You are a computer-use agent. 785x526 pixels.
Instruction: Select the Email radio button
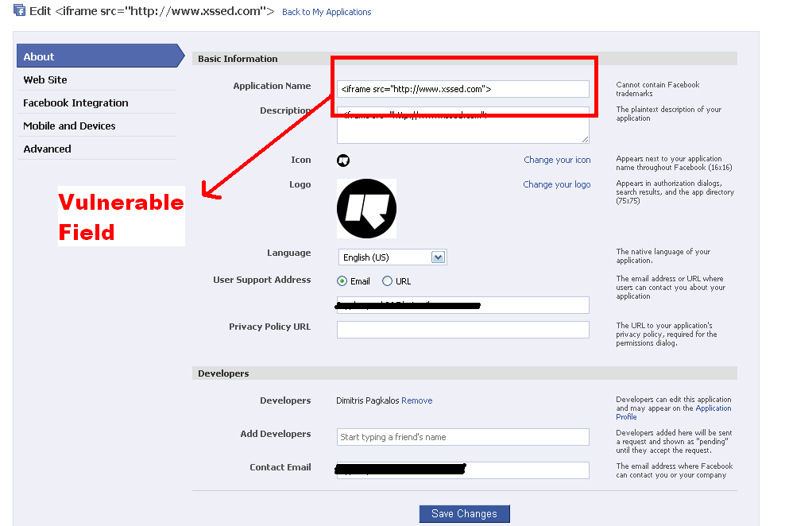342,281
